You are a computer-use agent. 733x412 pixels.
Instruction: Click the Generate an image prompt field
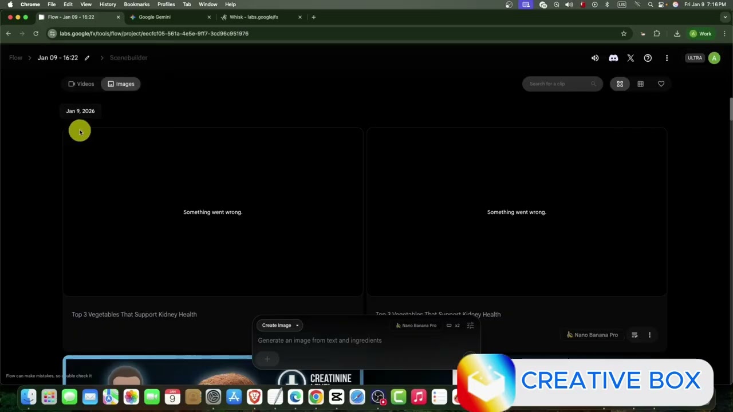pyautogui.click(x=320, y=340)
